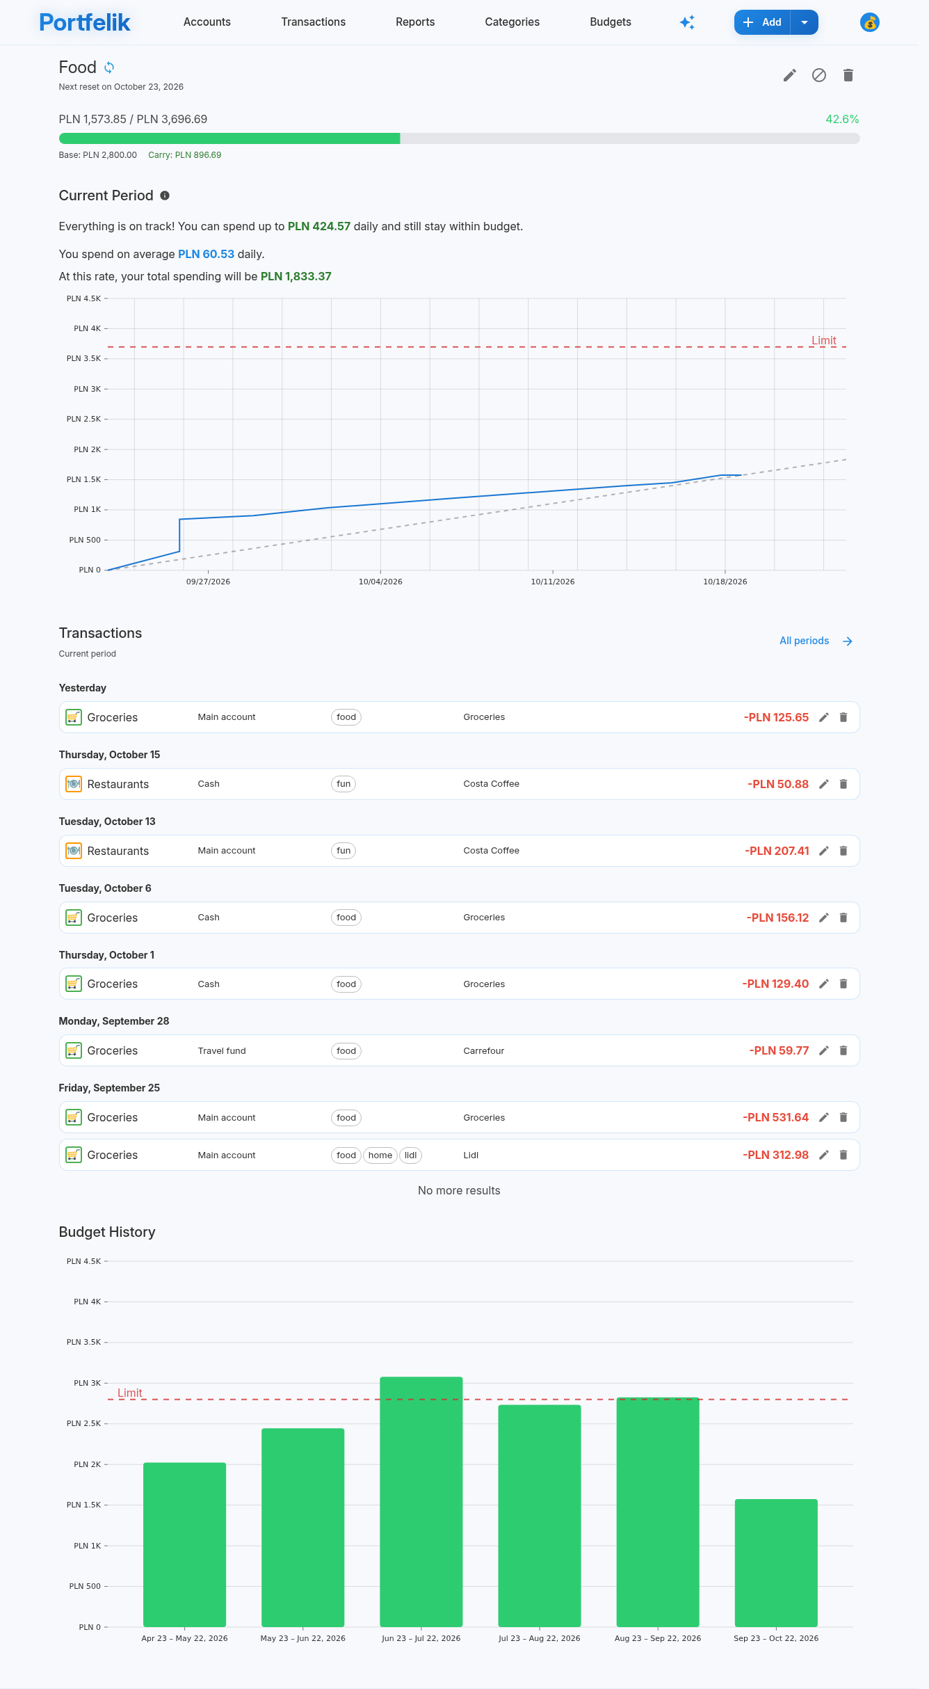Click the Food budget progress bar
This screenshot has width=929, height=1689.
click(x=459, y=138)
